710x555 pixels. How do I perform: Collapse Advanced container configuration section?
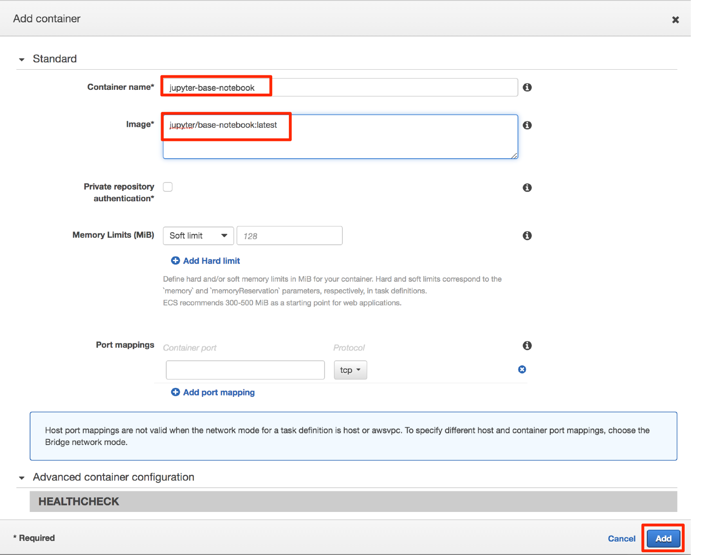(x=22, y=478)
